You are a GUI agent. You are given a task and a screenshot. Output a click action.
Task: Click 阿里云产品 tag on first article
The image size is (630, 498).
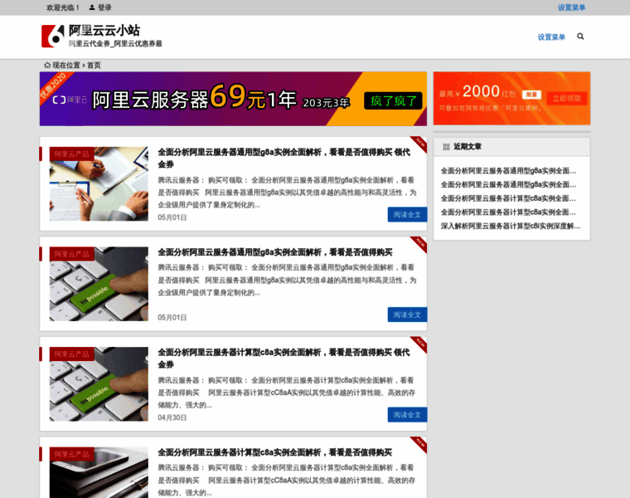72,154
